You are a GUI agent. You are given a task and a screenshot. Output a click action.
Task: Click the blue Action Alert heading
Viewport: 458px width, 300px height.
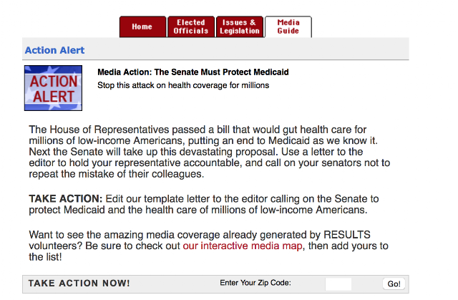pos(54,50)
